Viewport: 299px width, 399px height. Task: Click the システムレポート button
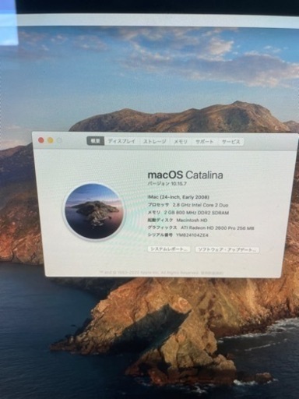pyautogui.click(x=169, y=249)
